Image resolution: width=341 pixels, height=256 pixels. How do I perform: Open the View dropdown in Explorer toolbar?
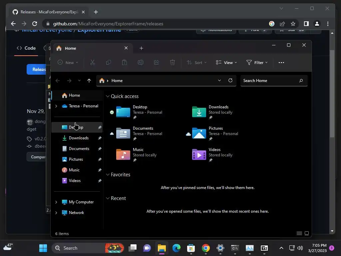click(226, 62)
